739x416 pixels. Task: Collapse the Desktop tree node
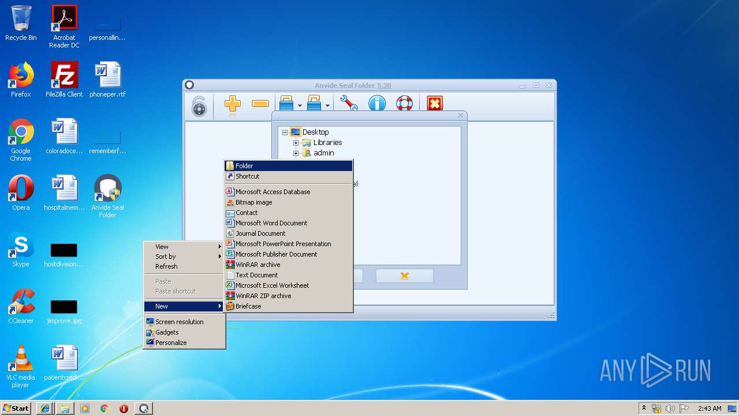pyautogui.click(x=285, y=132)
